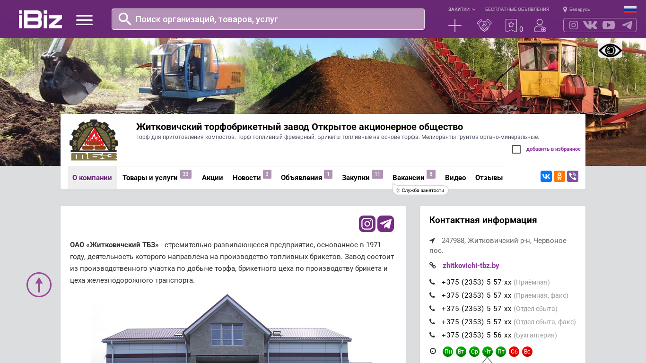Select Sunday 'Вс' schedule circle
The image size is (646, 363).
pyautogui.click(x=527, y=352)
